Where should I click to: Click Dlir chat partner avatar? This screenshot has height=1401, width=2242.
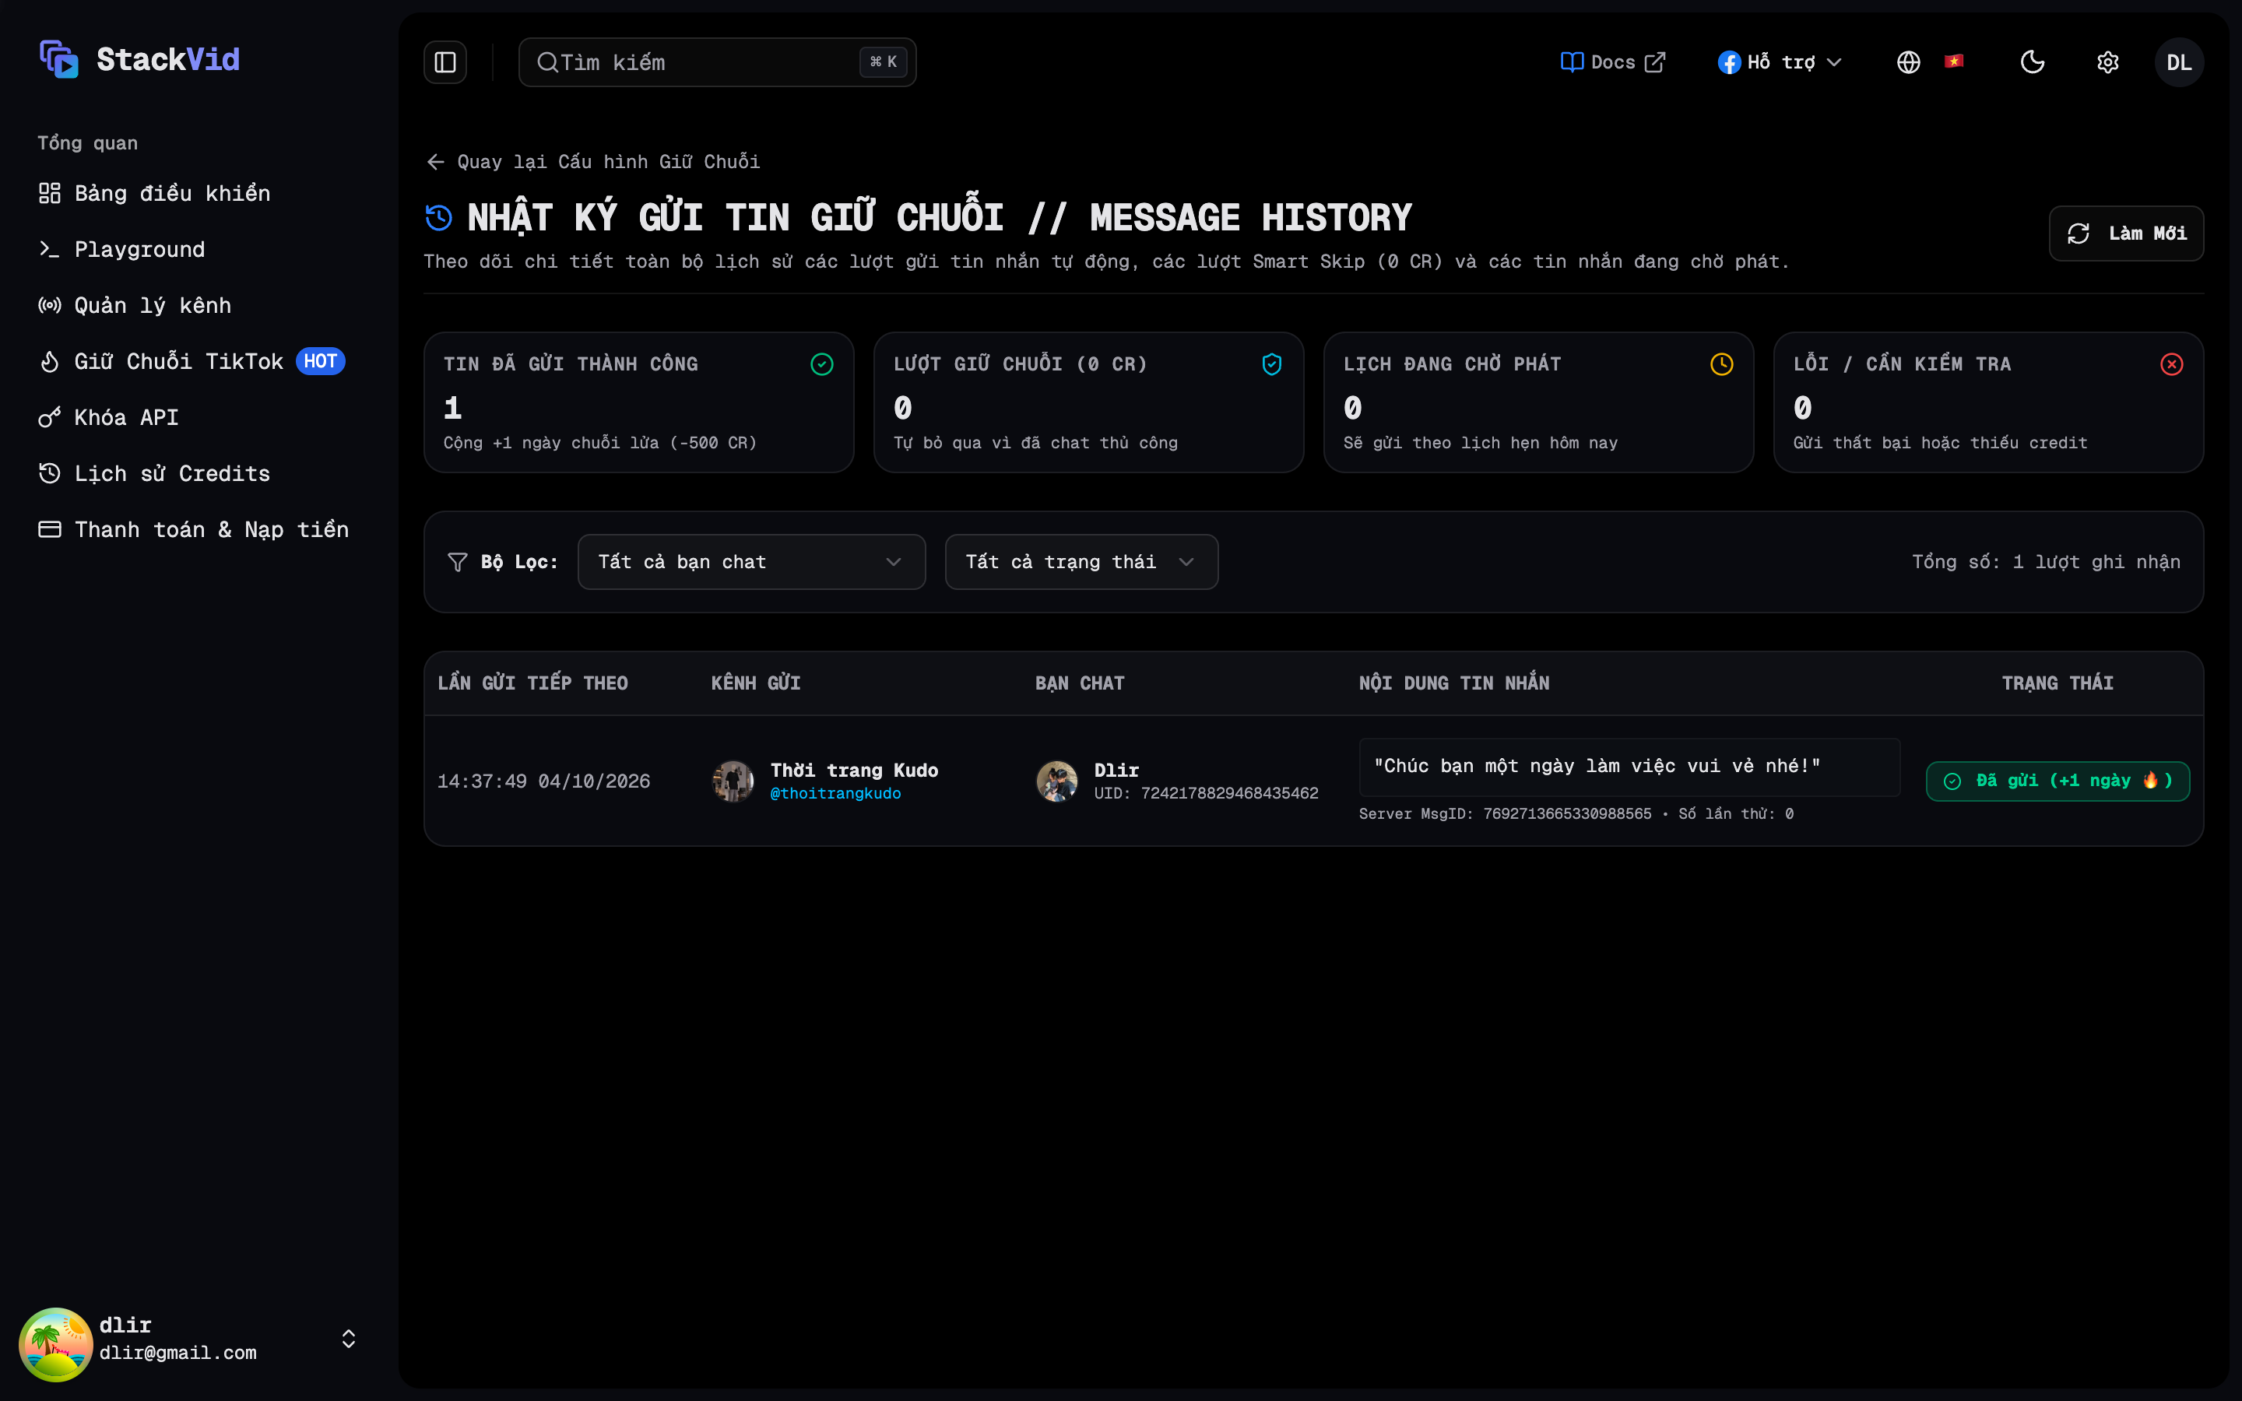click(x=1057, y=781)
